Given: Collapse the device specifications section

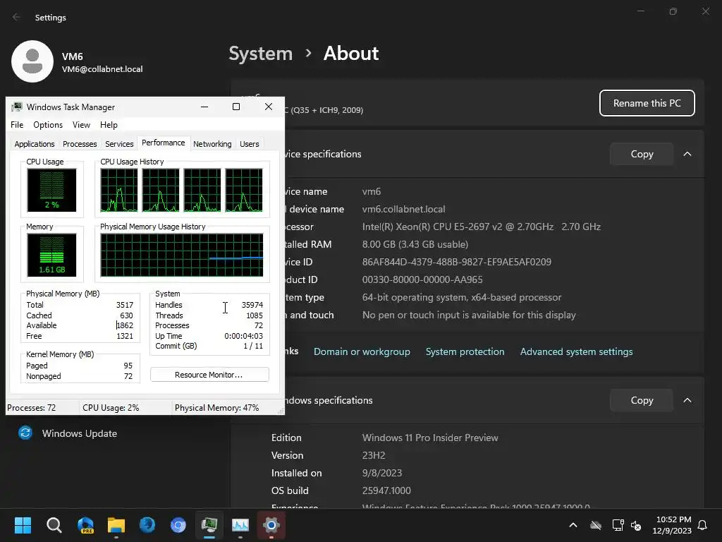Looking at the screenshot, I should pos(687,154).
